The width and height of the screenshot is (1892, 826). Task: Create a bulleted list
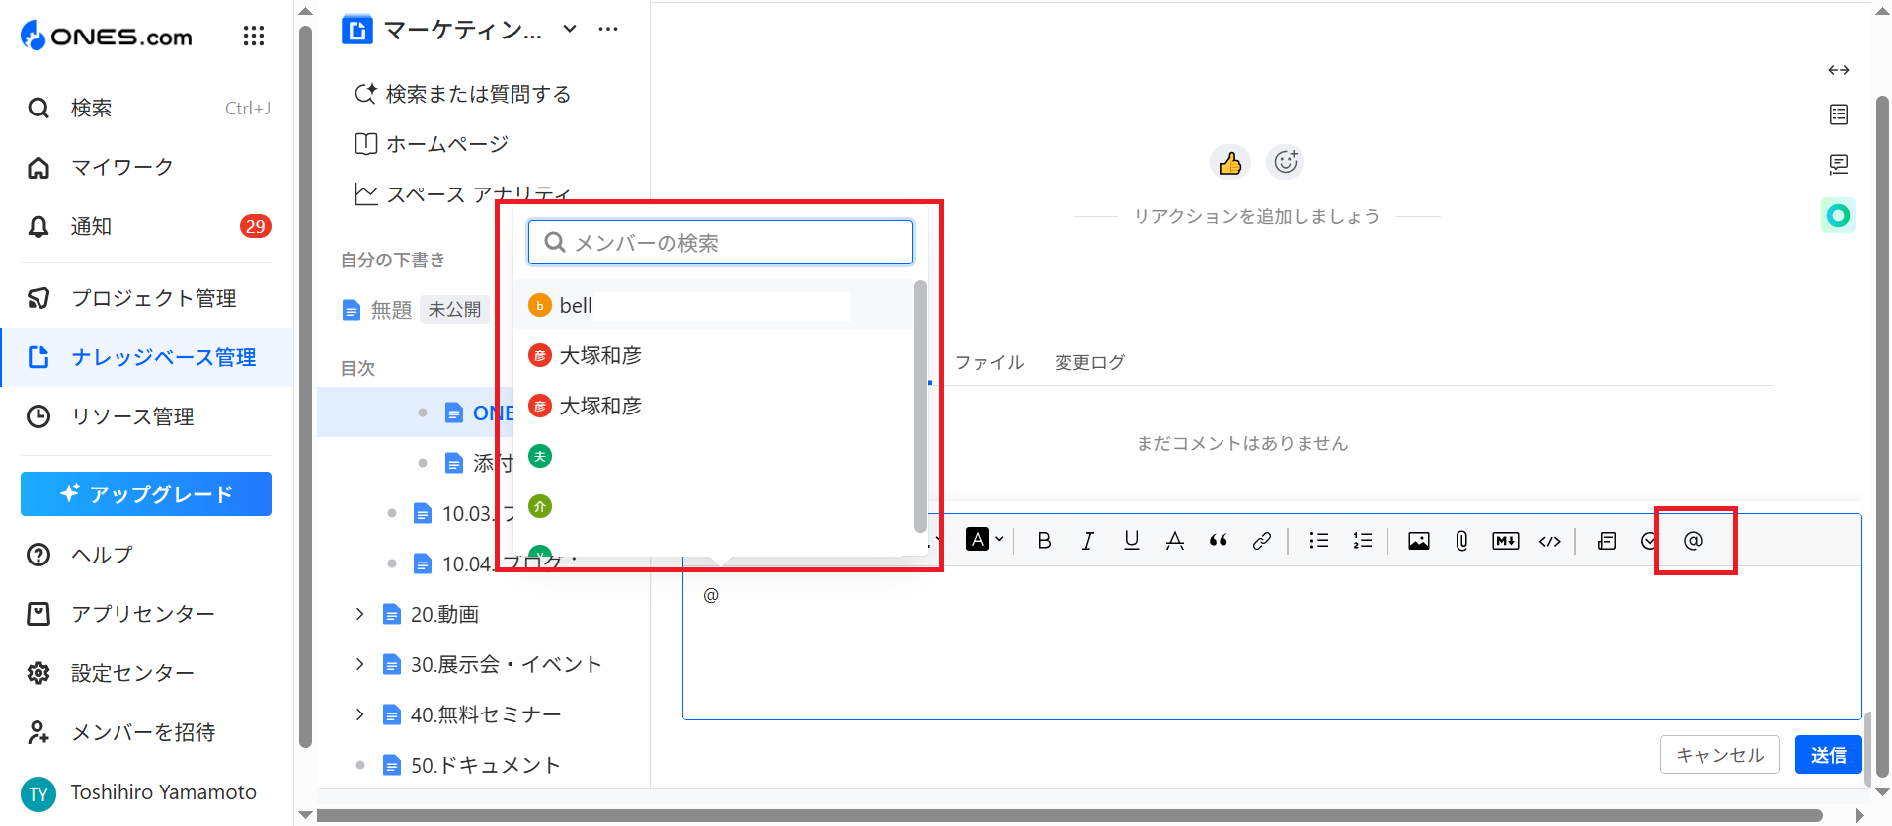pos(1318,540)
